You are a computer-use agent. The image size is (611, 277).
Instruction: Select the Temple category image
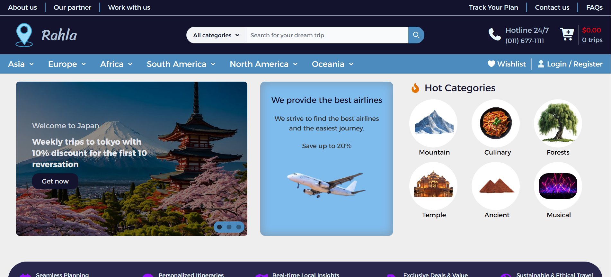[433, 186]
